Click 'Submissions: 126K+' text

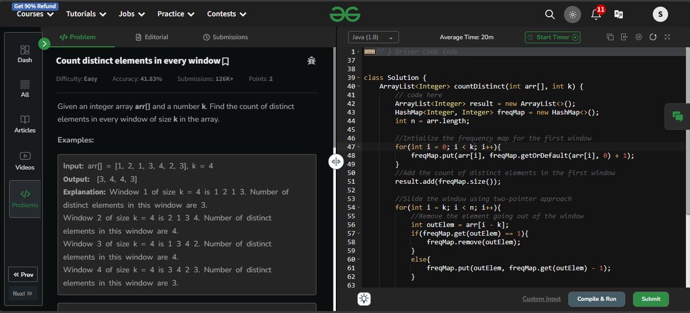(205, 79)
